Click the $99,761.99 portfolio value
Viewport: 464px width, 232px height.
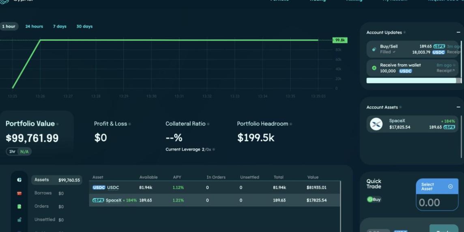32,138
